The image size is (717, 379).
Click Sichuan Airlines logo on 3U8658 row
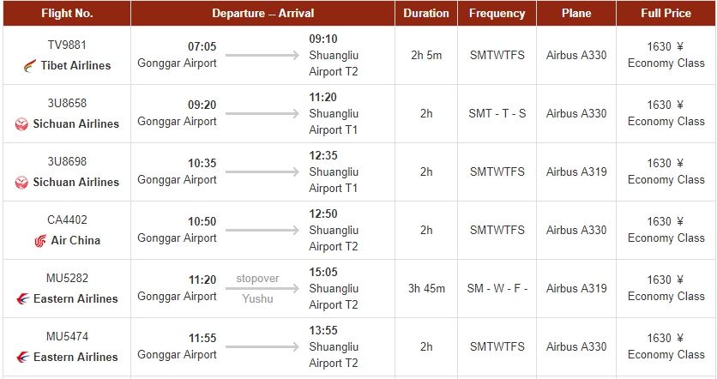pyautogui.click(x=22, y=124)
